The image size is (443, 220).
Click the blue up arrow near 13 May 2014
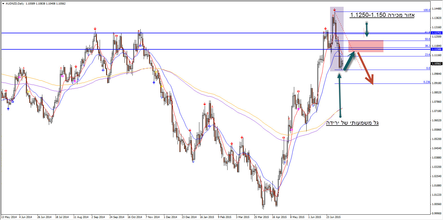point(8,109)
